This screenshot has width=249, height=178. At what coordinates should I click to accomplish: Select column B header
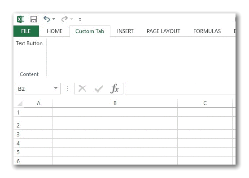[115, 103]
